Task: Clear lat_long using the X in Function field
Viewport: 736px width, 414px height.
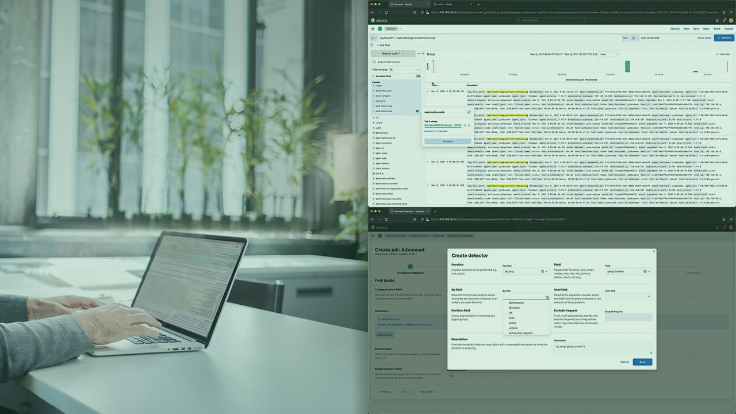Action: 542,271
